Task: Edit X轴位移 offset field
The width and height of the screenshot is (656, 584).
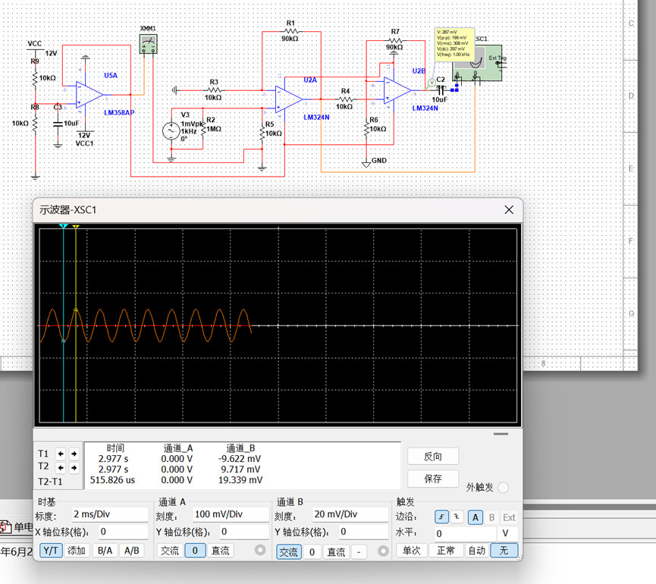Action: pyautogui.click(x=124, y=532)
